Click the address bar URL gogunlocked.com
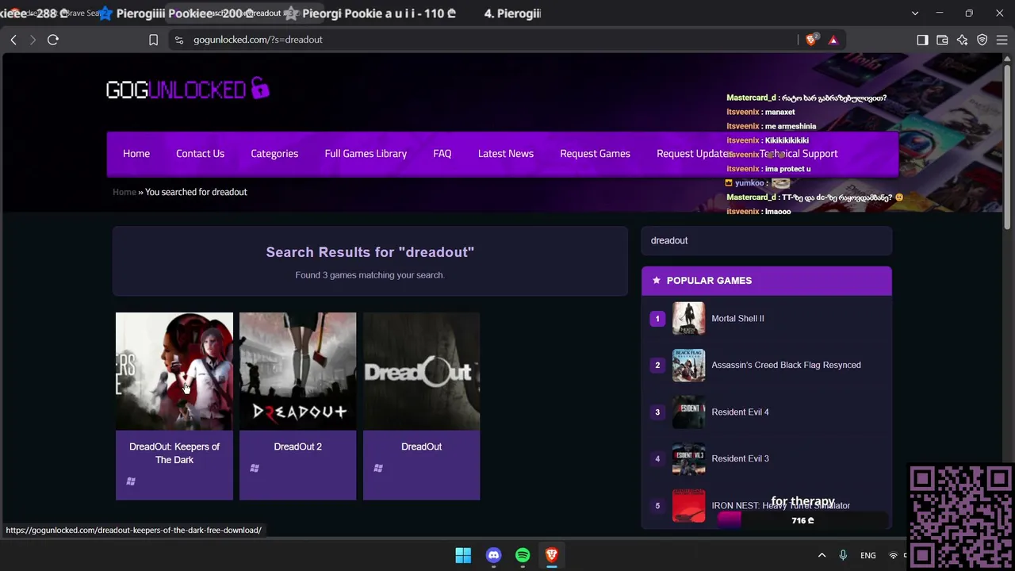Image resolution: width=1015 pixels, height=571 pixels. [x=258, y=40]
